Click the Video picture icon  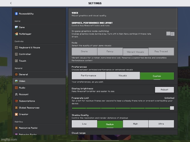point(16,81)
